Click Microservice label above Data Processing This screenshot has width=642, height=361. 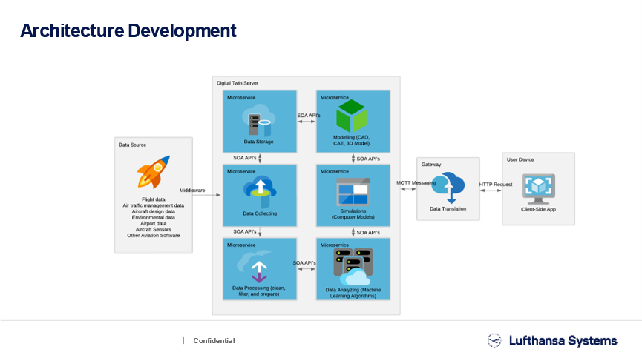coord(241,245)
